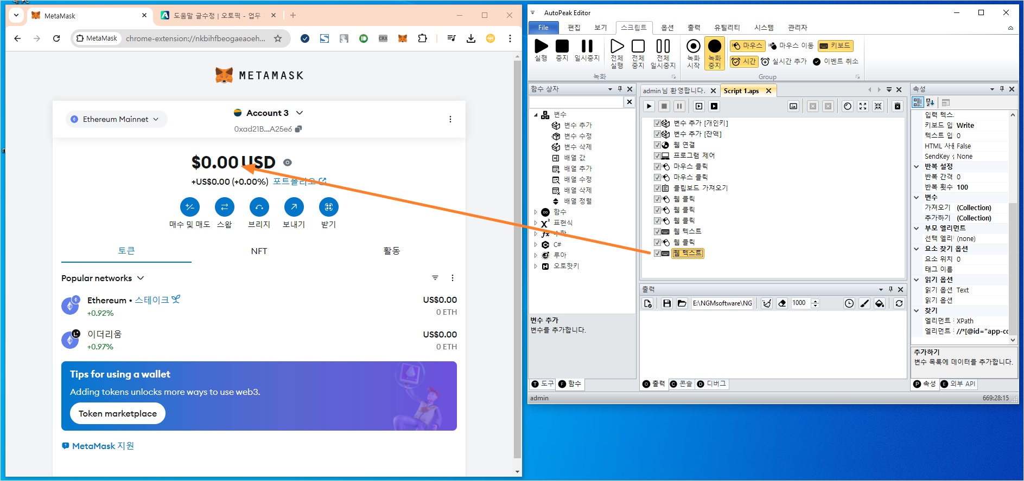This screenshot has height=481, width=1024.
Task: Uncheck the 클립보드 가져오기 step checkbox
Action: click(x=657, y=188)
